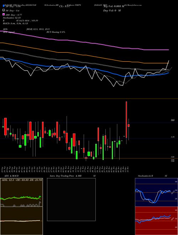
Task: Click the magenta 200-day moving average line
Action: pos(84,42)
